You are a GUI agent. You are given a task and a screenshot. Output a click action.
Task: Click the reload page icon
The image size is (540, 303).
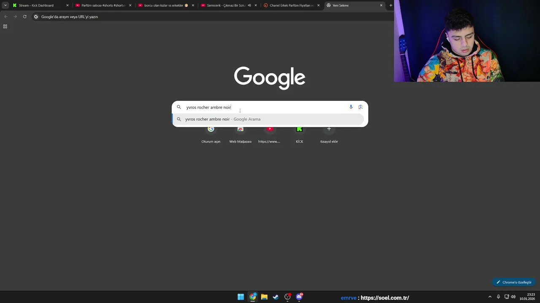(25, 16)
